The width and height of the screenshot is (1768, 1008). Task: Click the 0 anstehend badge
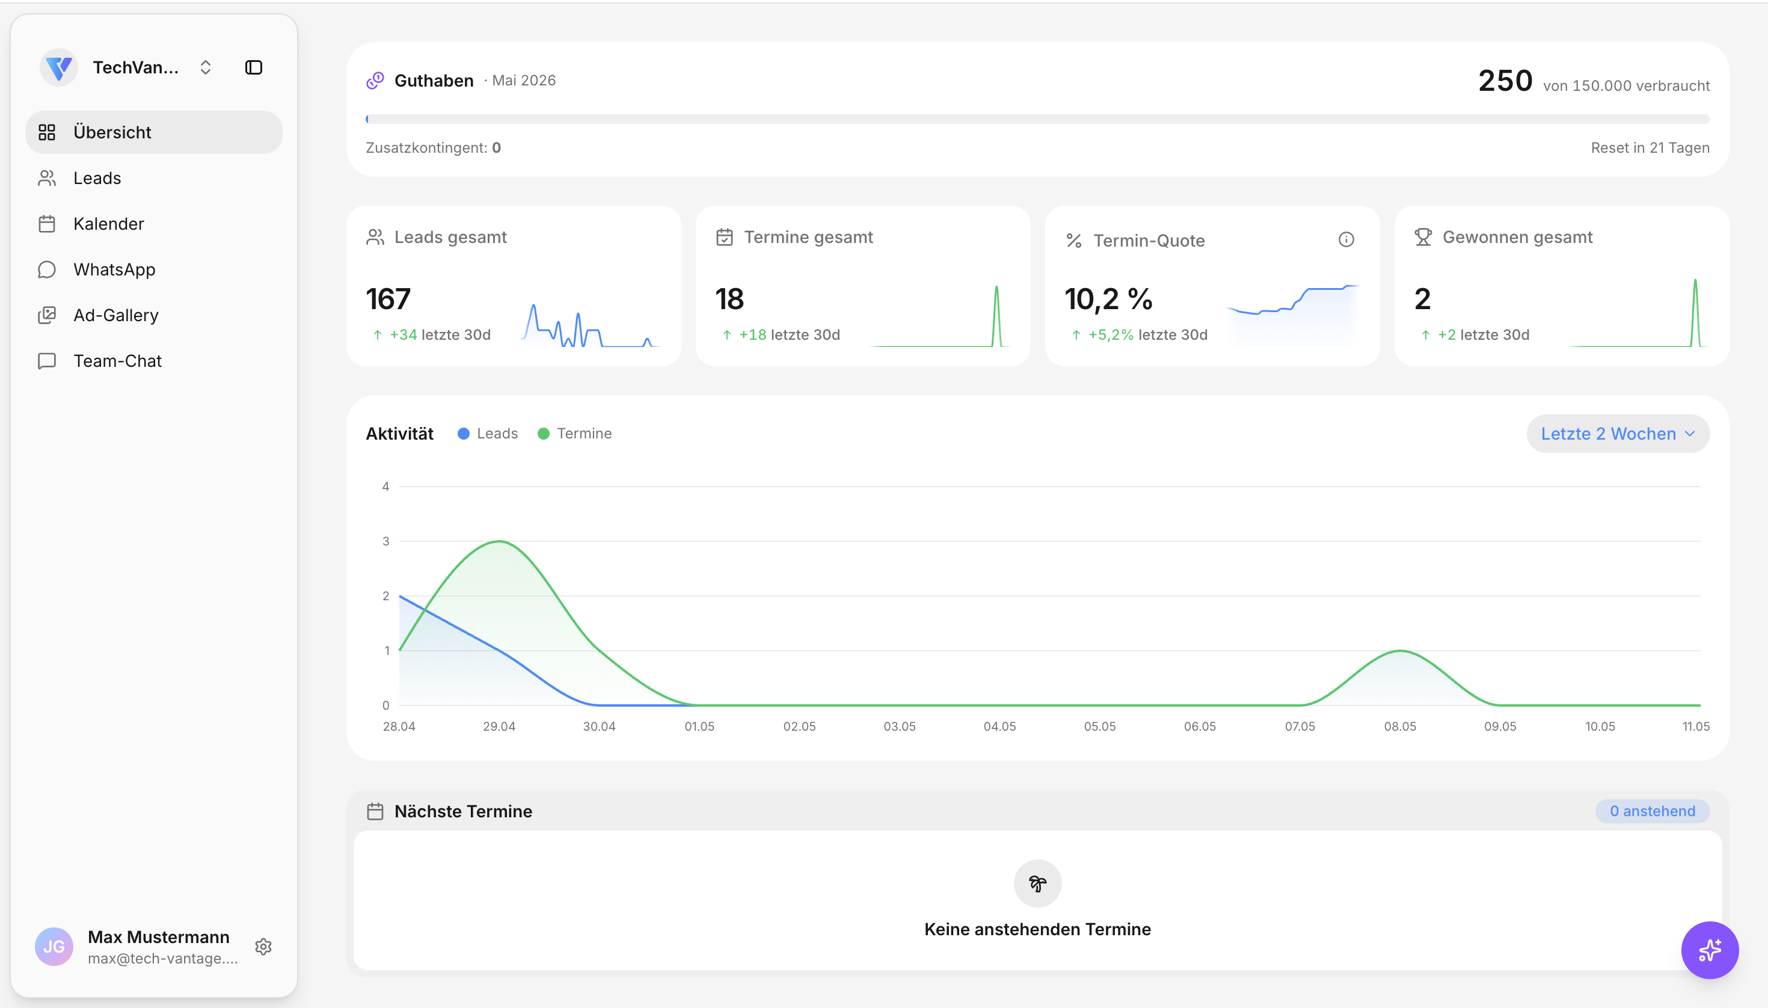(x=1653, y=811)
